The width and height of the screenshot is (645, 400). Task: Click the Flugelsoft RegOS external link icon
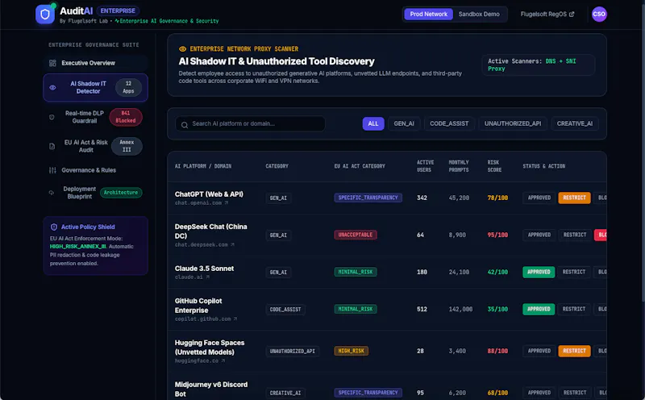point(572,14)
